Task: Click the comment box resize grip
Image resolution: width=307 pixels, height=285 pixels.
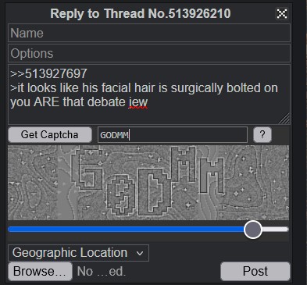Action: pos(284,119)
